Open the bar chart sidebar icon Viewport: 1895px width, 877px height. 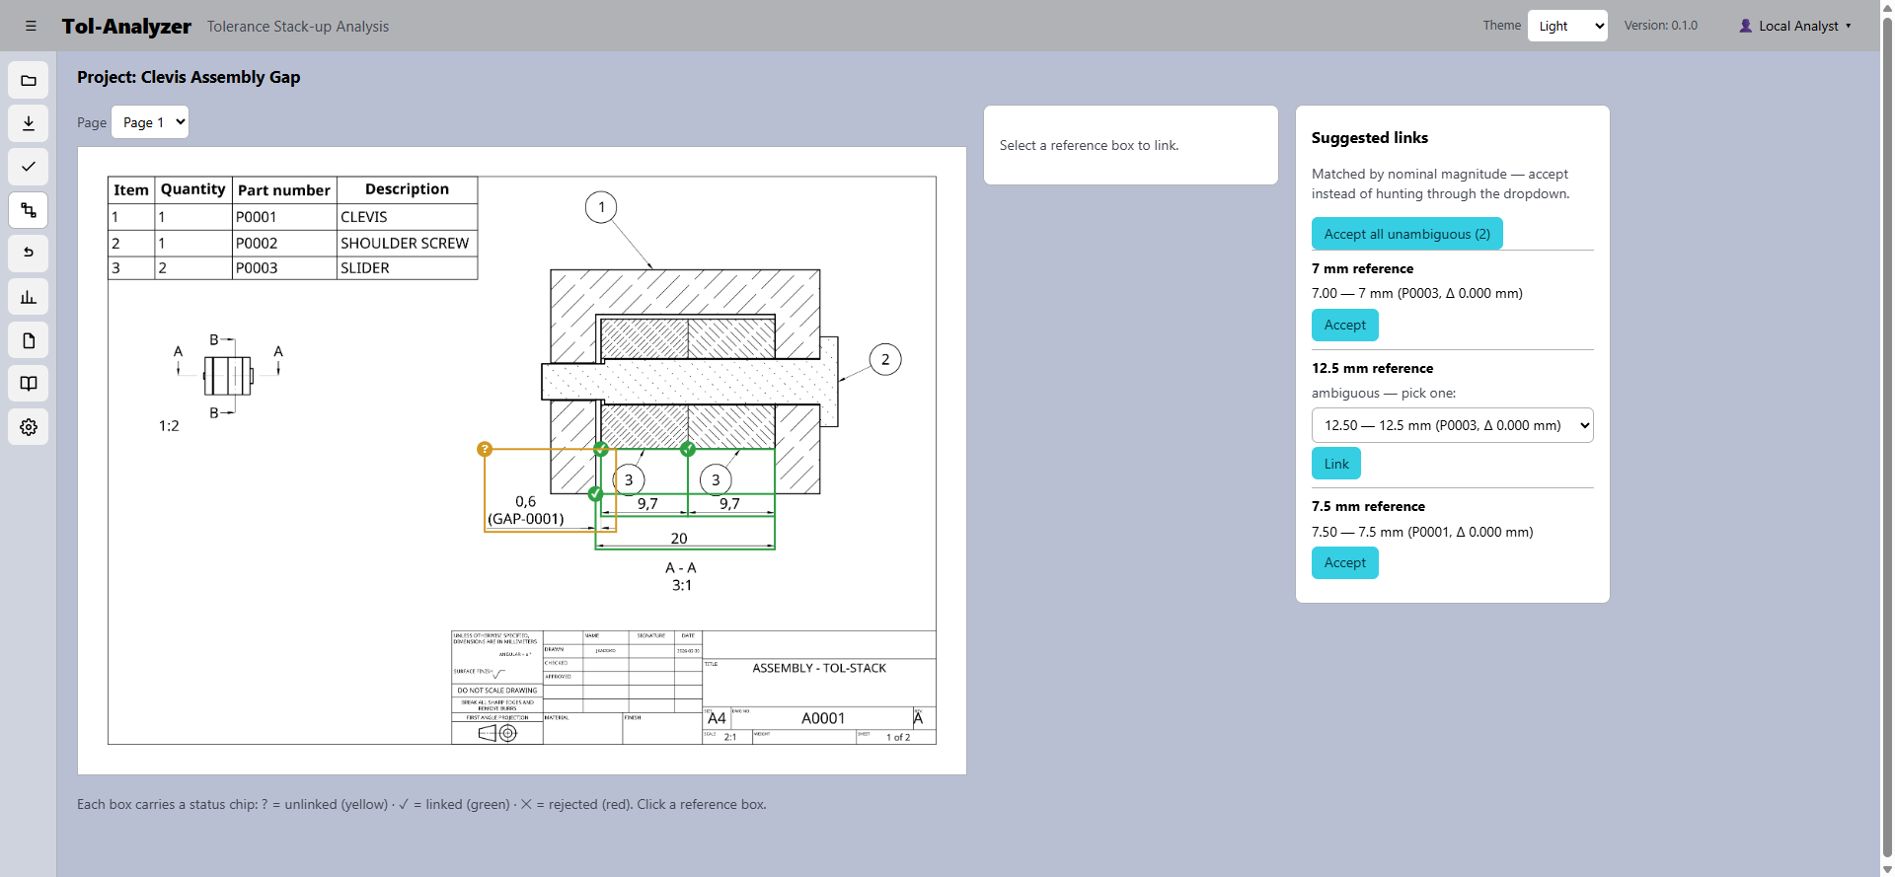[29, 297]
